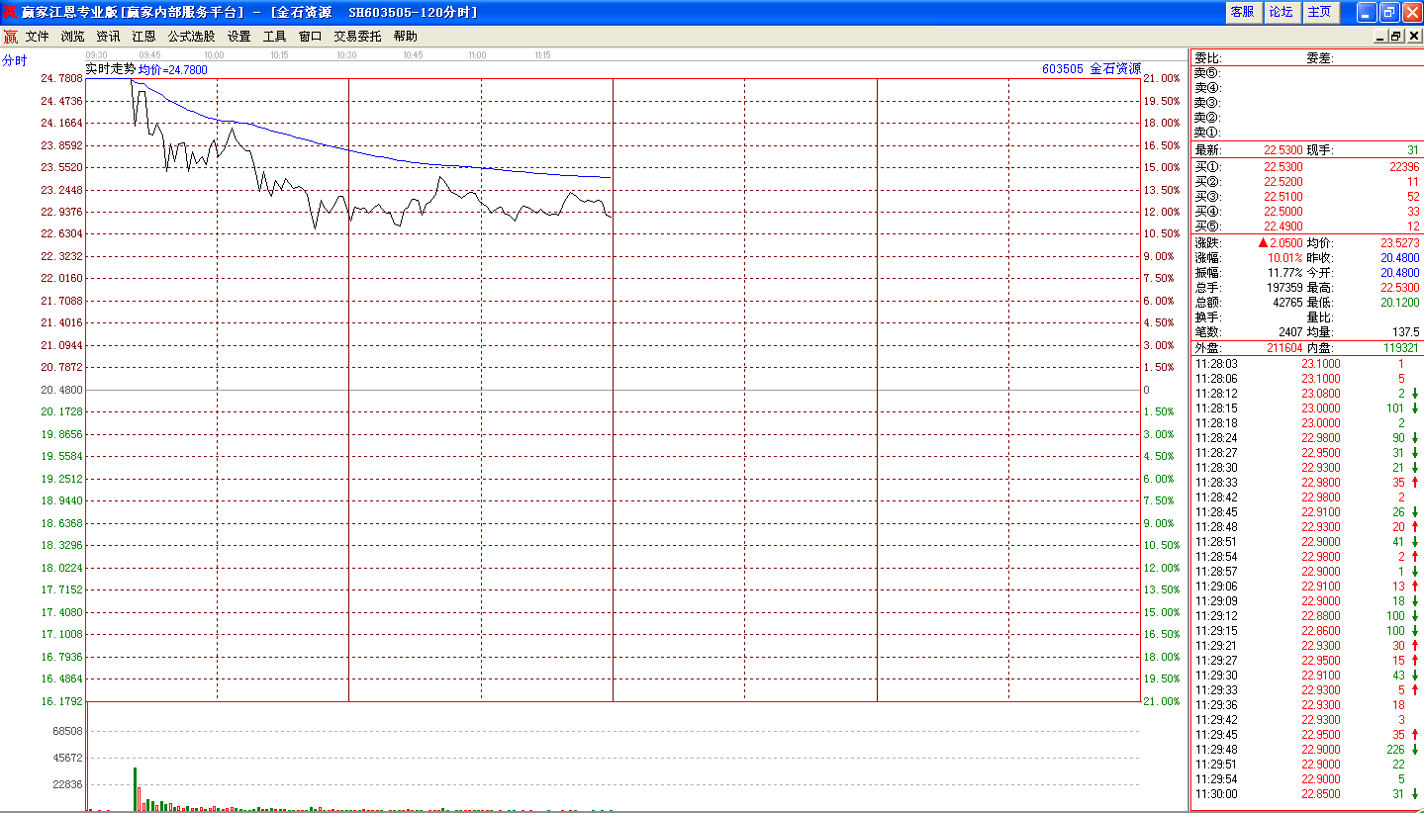Open the 帮助 menu
Viewport: 1424px width, 813px height.
[405, 37]
